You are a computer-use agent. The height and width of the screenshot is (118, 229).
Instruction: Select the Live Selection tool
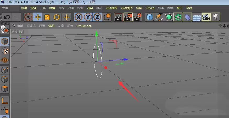coord(28,17)
